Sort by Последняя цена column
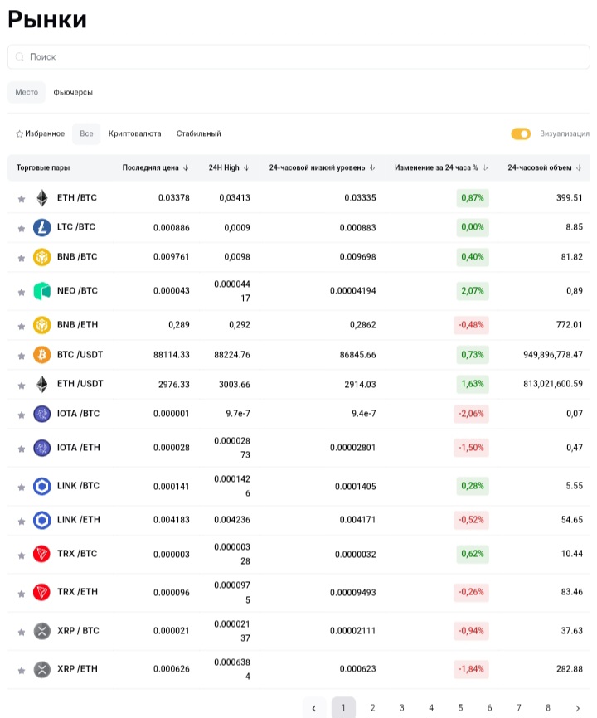597x718 pixels. (156, 168)
